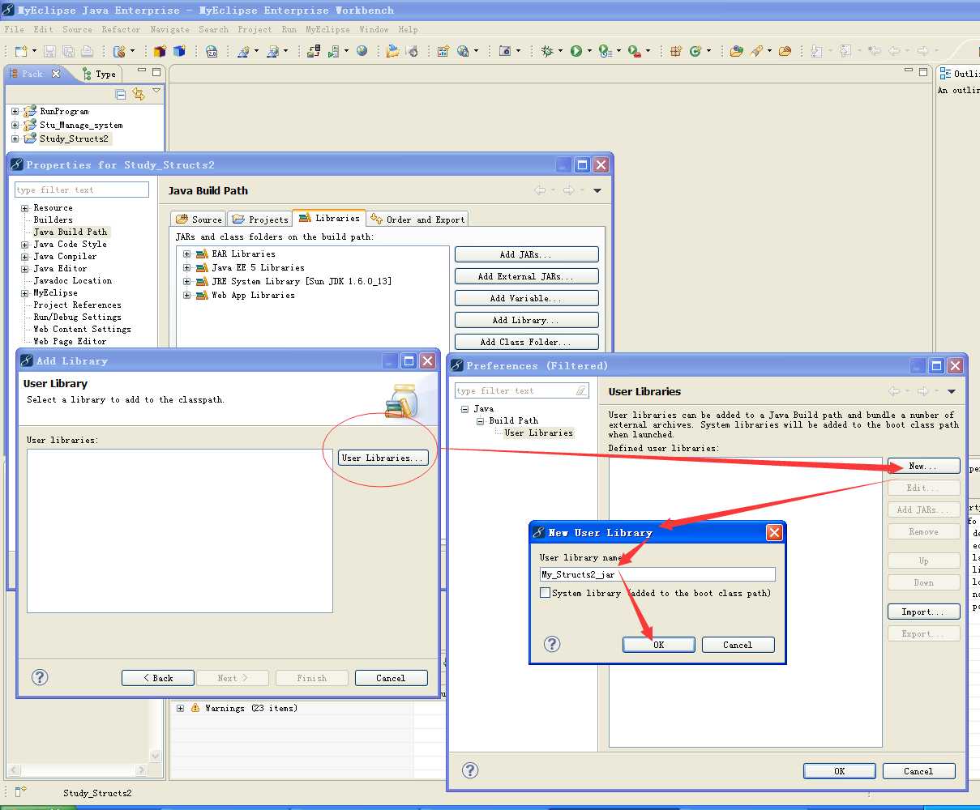Viewport: 980px width, 810px height.
Task: Open the Refactor menu
Action: tap(121, 29)
